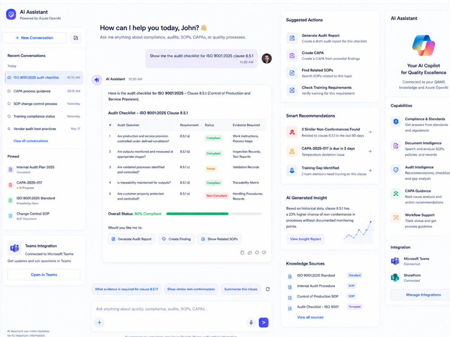Image resolution: width=450 pixels, height=337 pixels.
Task: Copy the assistant response with copy icon
Action: (x=242, y=253)
